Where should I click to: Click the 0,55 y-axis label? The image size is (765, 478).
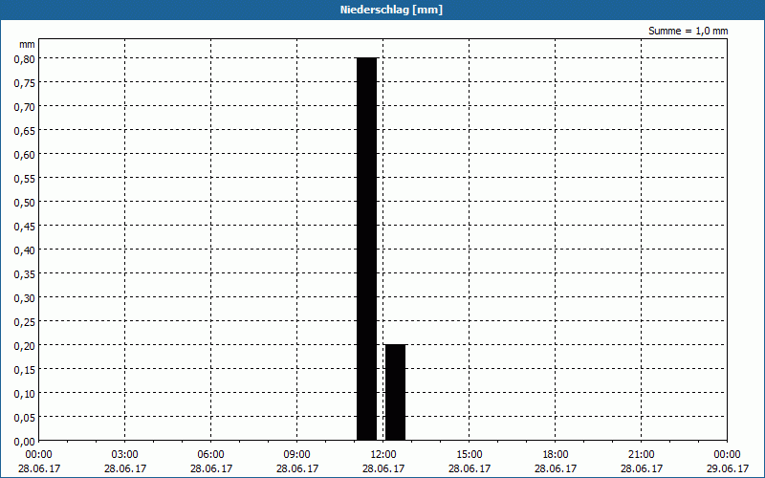[x=25, y=179]
